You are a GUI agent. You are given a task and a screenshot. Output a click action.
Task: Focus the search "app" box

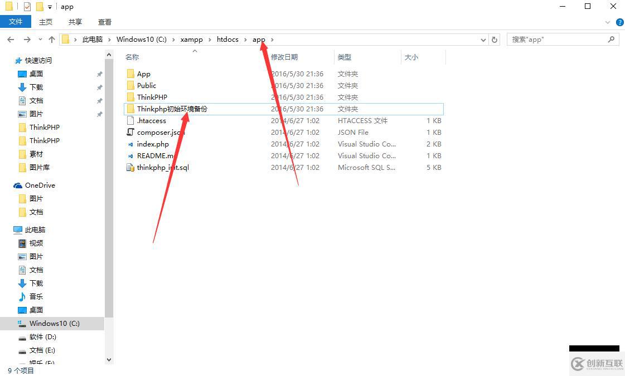click(563, 40)
